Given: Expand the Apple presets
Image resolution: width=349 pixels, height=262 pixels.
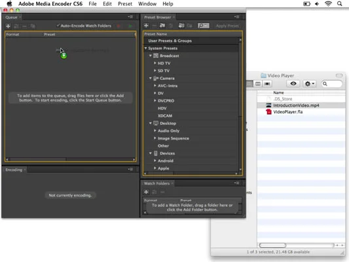Looking at the screenshot, I should point(155,168).
